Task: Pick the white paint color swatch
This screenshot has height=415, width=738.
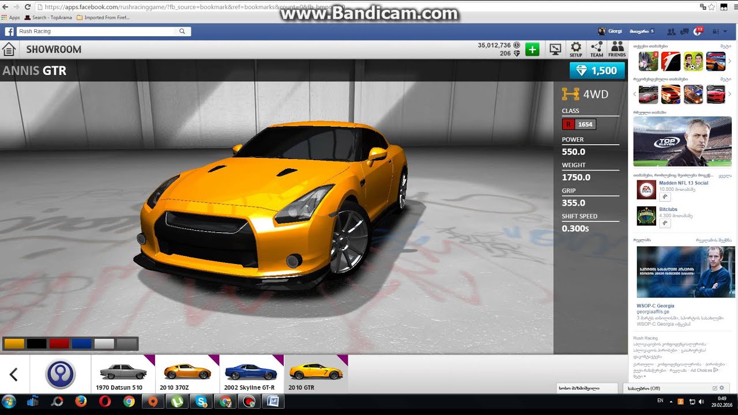Action: 104,344
